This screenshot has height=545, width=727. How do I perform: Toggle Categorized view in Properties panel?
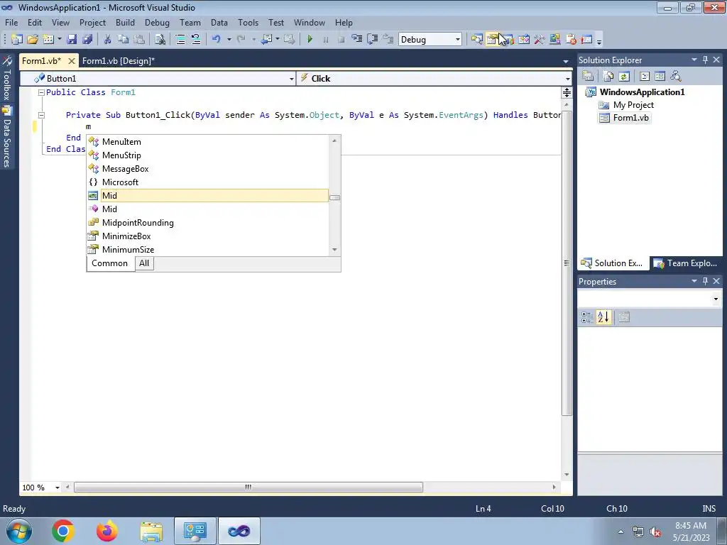pos(587,317)
